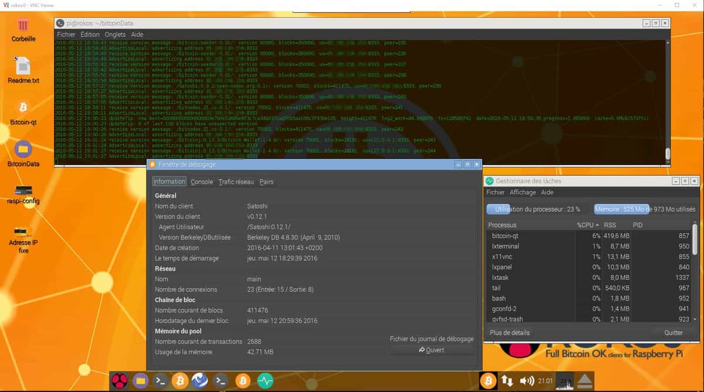Open the file manager from the taskbar
The height and width of the screenshot is (392, 704).
[x=140, y=381]
